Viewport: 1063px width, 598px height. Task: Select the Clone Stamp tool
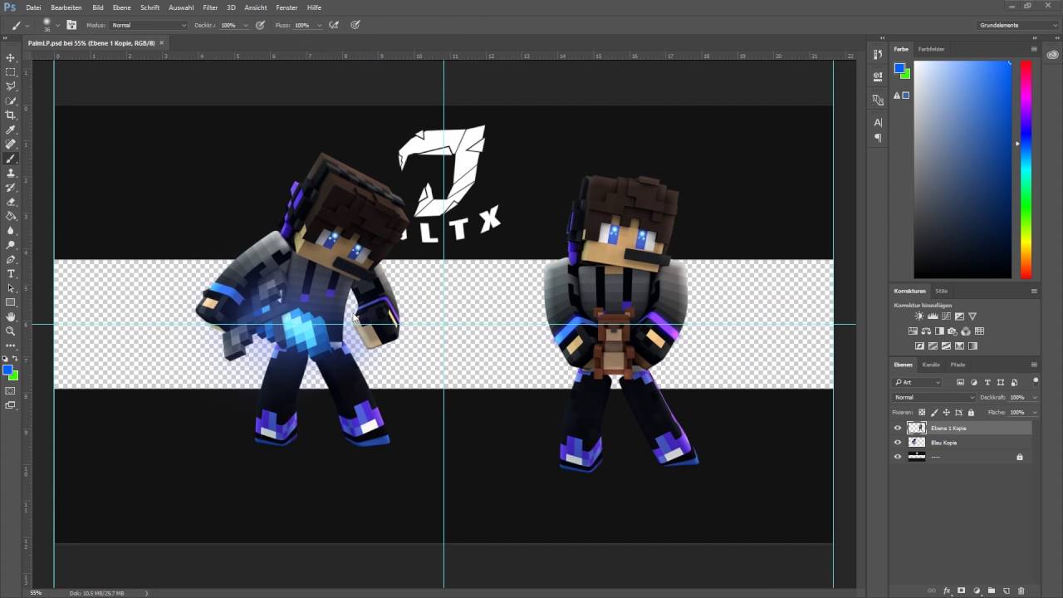coord(11,173)
